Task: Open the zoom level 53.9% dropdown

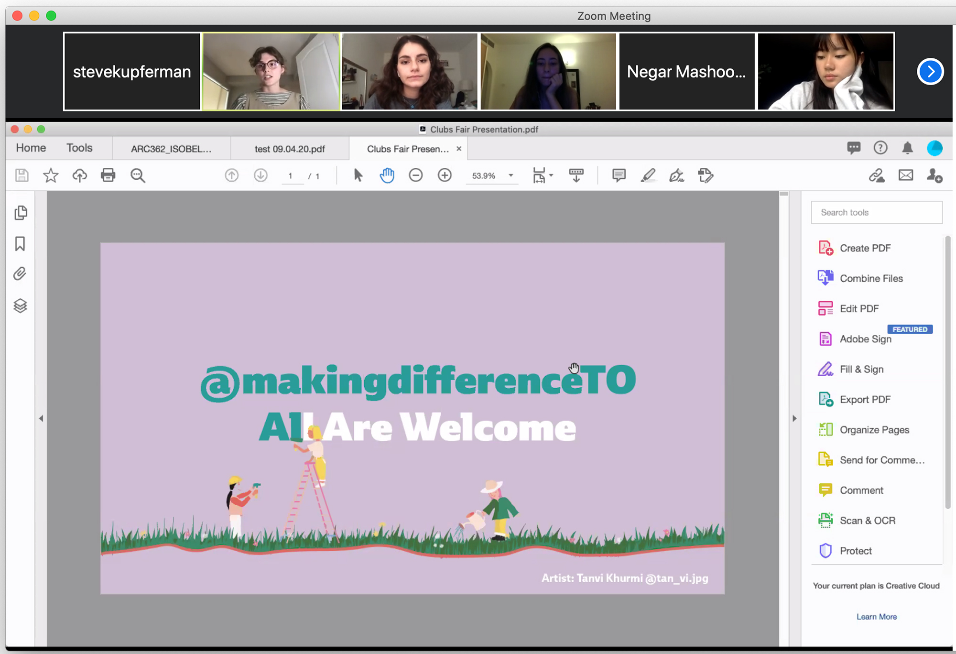Action: click(511, 175)
